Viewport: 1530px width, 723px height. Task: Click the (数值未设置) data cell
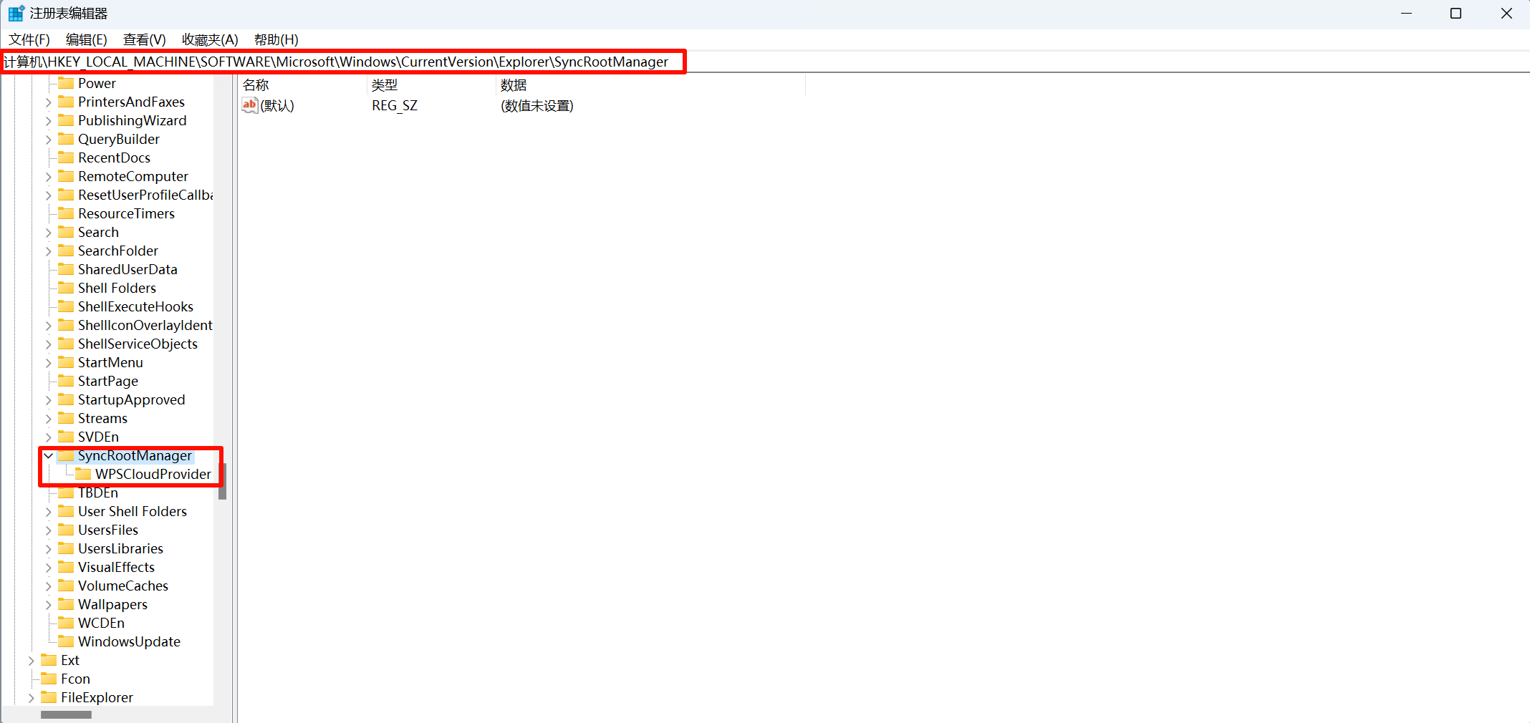point(537,105)
